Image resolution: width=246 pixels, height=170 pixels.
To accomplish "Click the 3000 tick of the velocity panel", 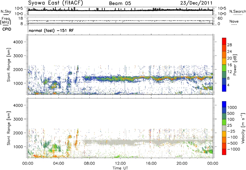I will (18, 119).
